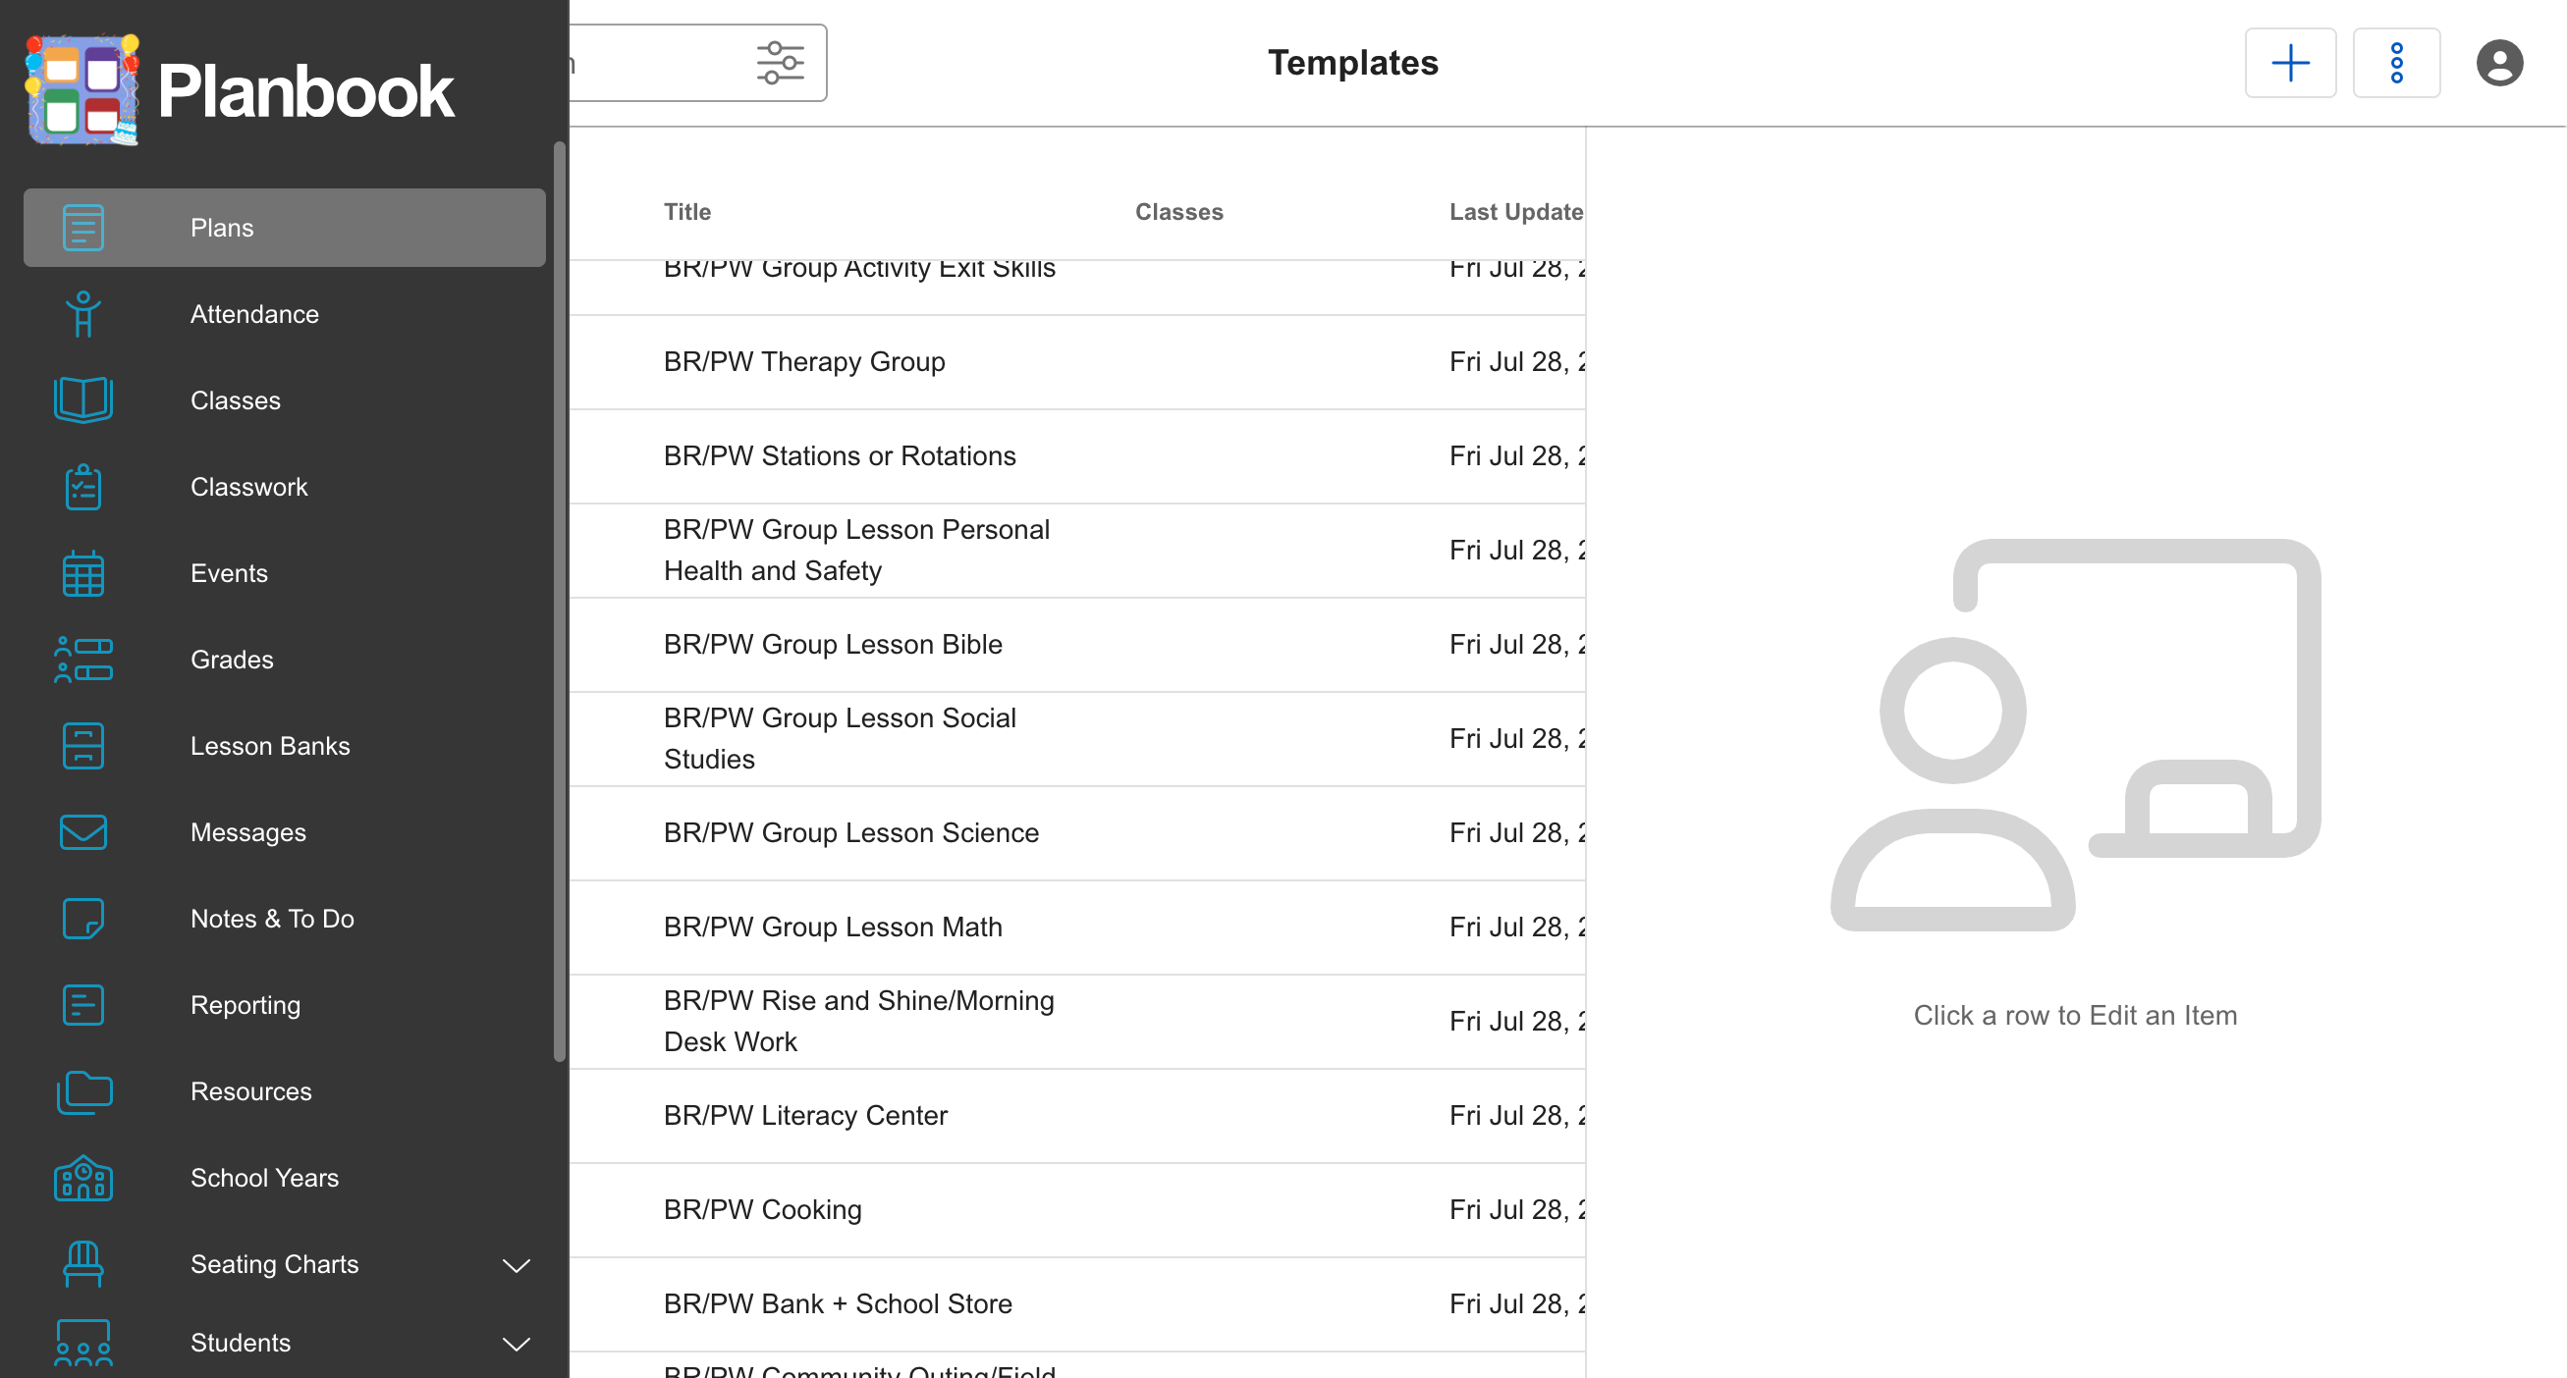Open BR/PW Rise and Shine/Morning Desk Work

[x=1077, y=1022]
